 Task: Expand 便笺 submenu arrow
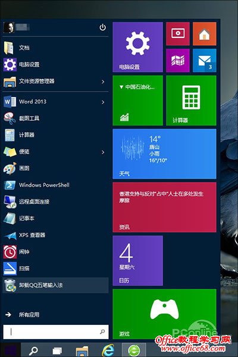coord(103,152)
